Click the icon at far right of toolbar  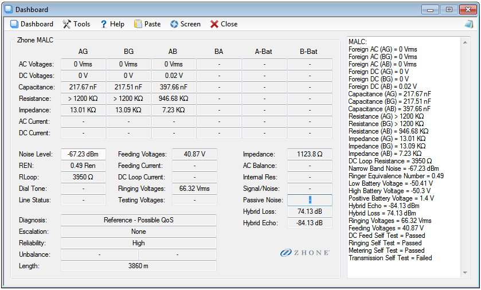tap(468, 24)
